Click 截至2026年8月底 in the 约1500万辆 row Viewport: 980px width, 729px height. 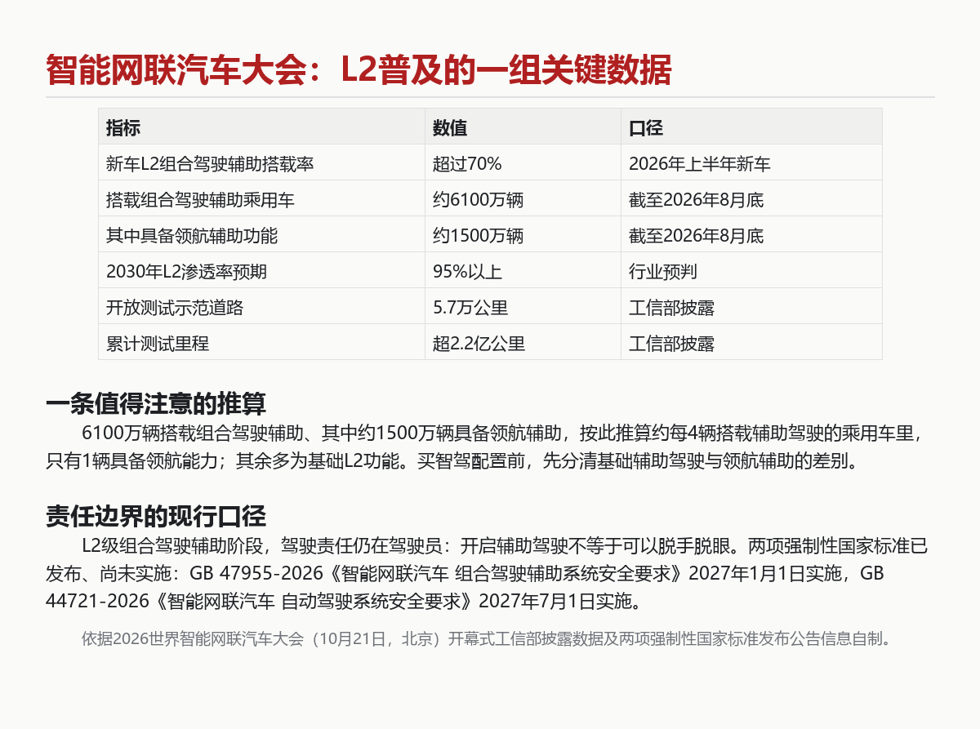[x=751, y=234]
